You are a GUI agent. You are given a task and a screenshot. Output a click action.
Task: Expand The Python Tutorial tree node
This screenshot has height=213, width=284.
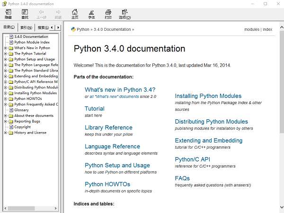point(5,53)
